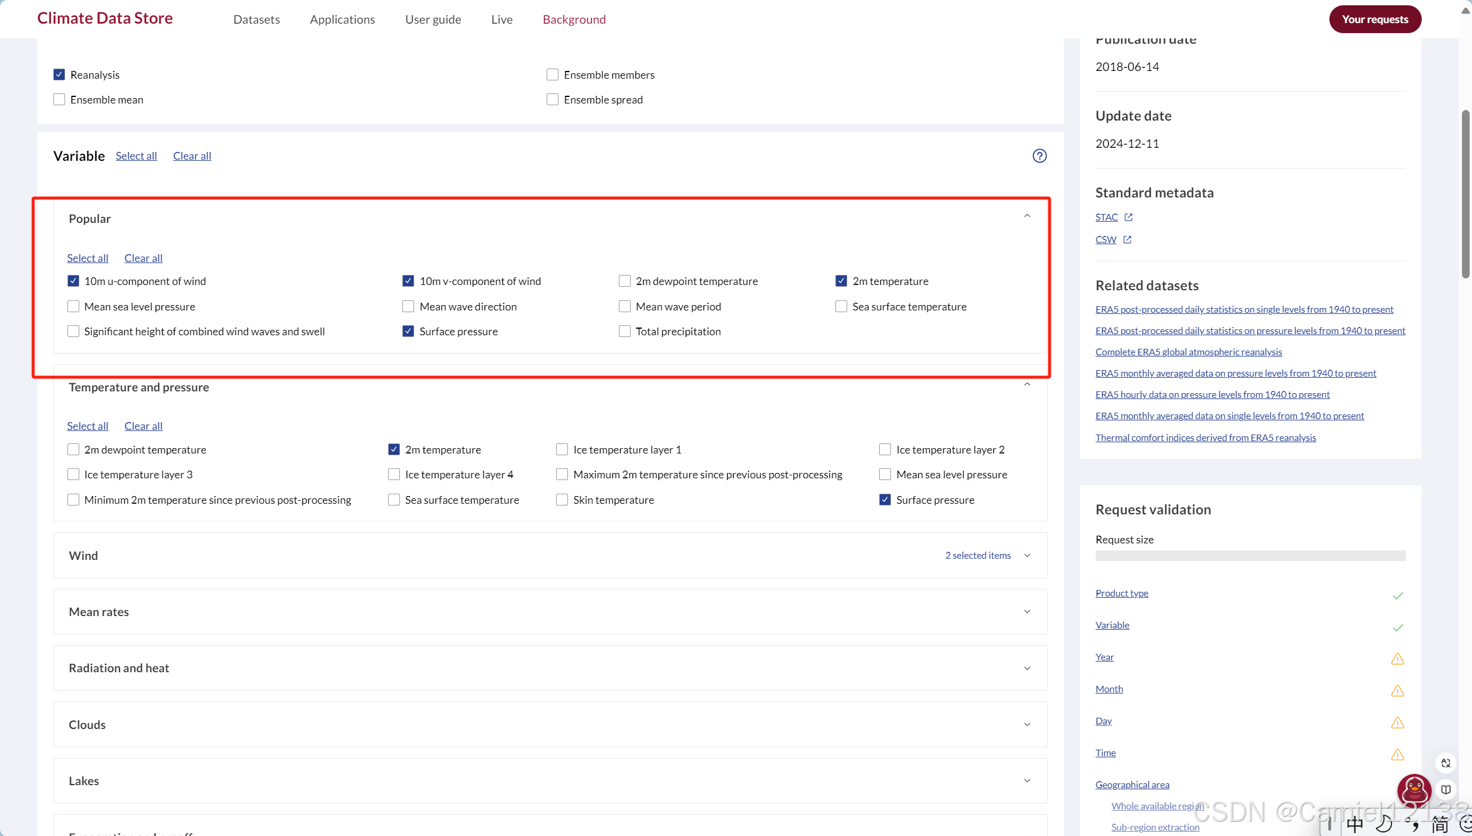Enable the Skin temperature checkbox
Screen dimensions: 1472x836
562,500
